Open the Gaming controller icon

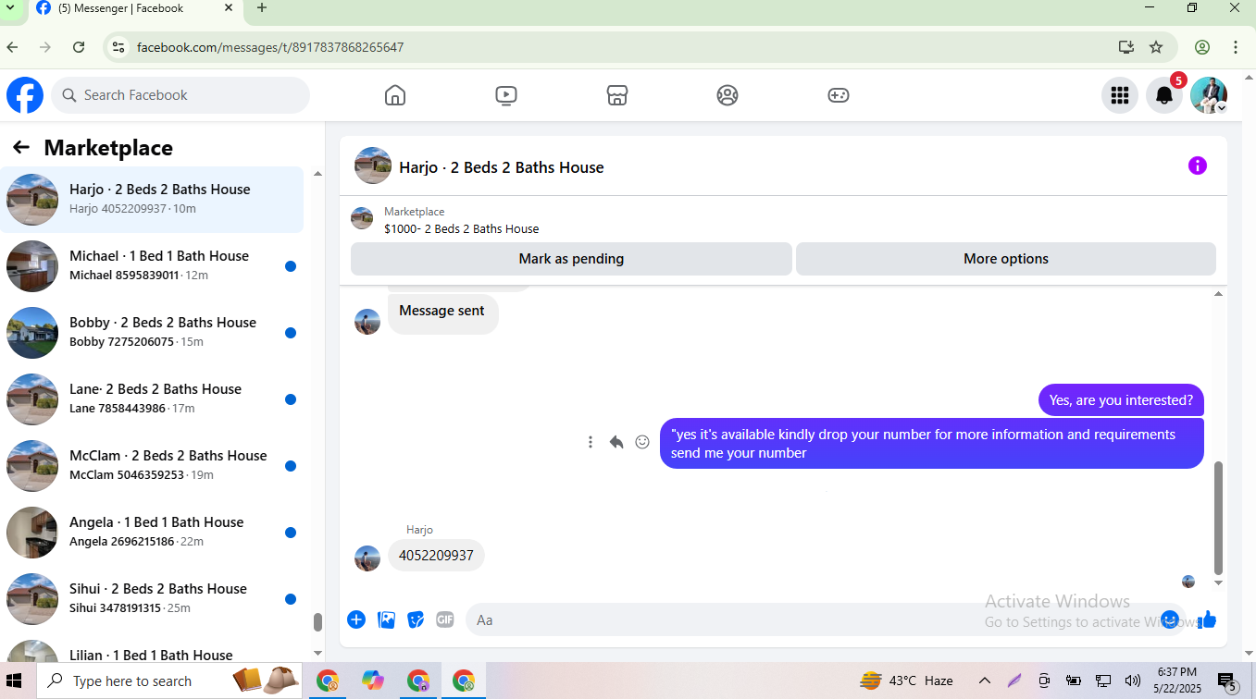[839, 95]
